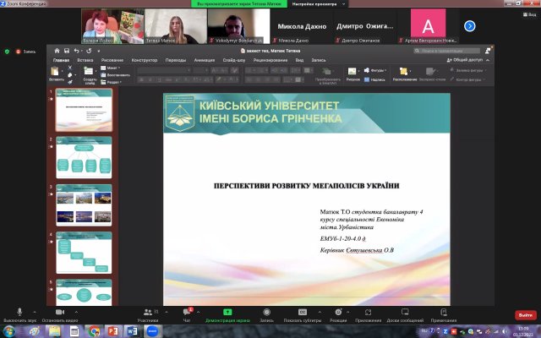Open the Анимация ribbon tab

coord(204,60)
